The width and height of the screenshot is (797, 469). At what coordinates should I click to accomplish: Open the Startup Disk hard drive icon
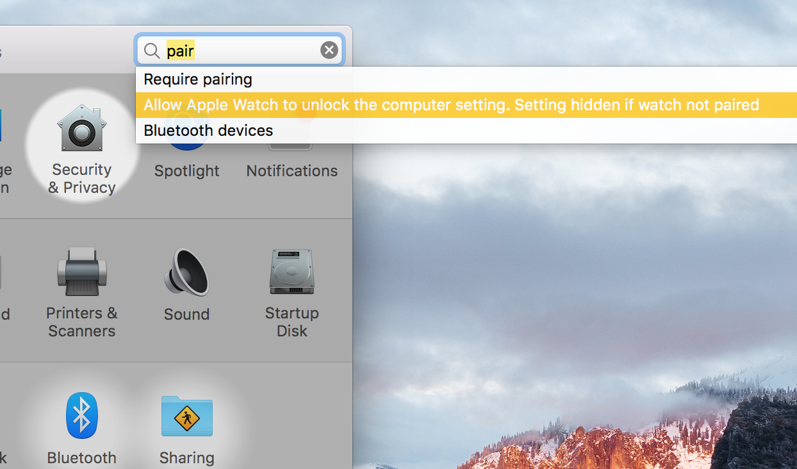[292, 272]
